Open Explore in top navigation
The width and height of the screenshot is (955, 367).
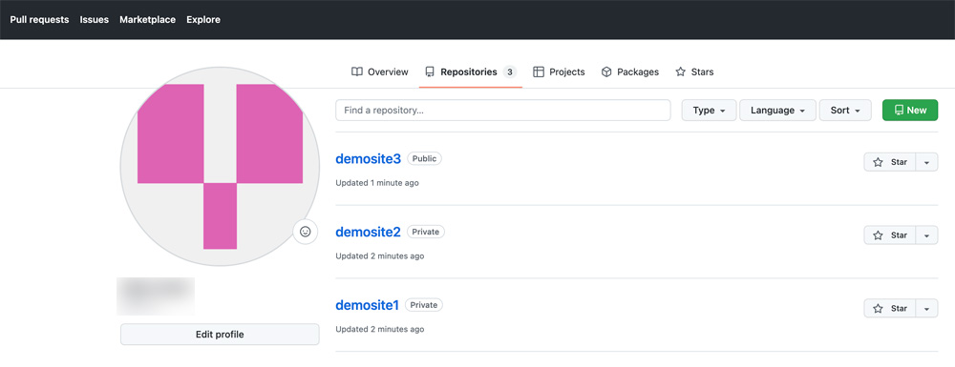203,19
